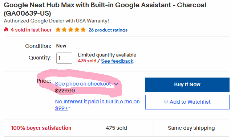Click the heart icon in Add to Watchlist

(166, 101)
